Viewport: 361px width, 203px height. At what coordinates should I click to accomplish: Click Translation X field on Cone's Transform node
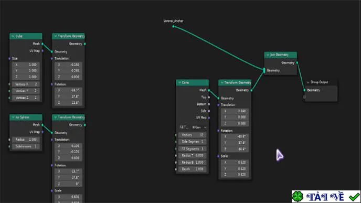click(x=235, y=111)
